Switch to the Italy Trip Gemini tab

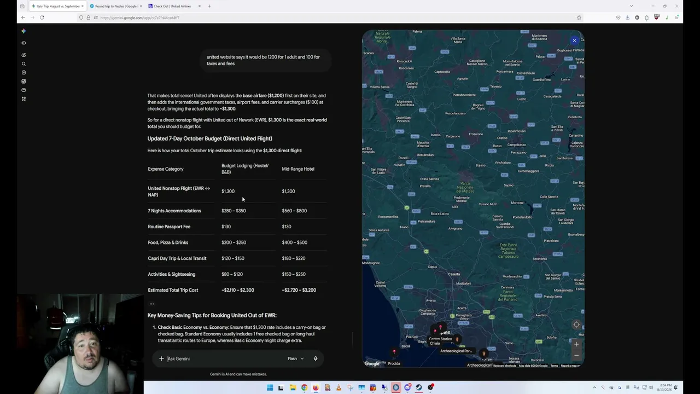[x=57, y=6]
